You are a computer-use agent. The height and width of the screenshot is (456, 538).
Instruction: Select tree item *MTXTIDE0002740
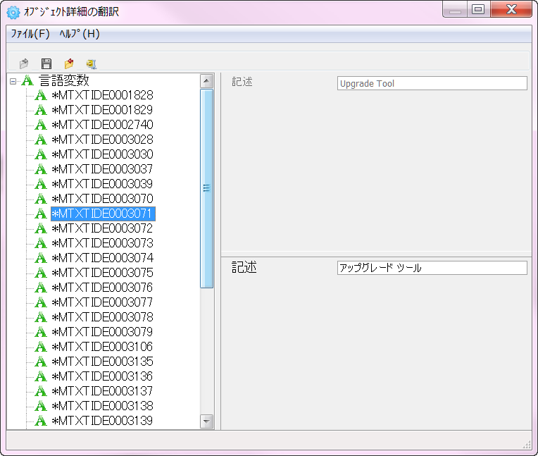(x=102, y=125)
